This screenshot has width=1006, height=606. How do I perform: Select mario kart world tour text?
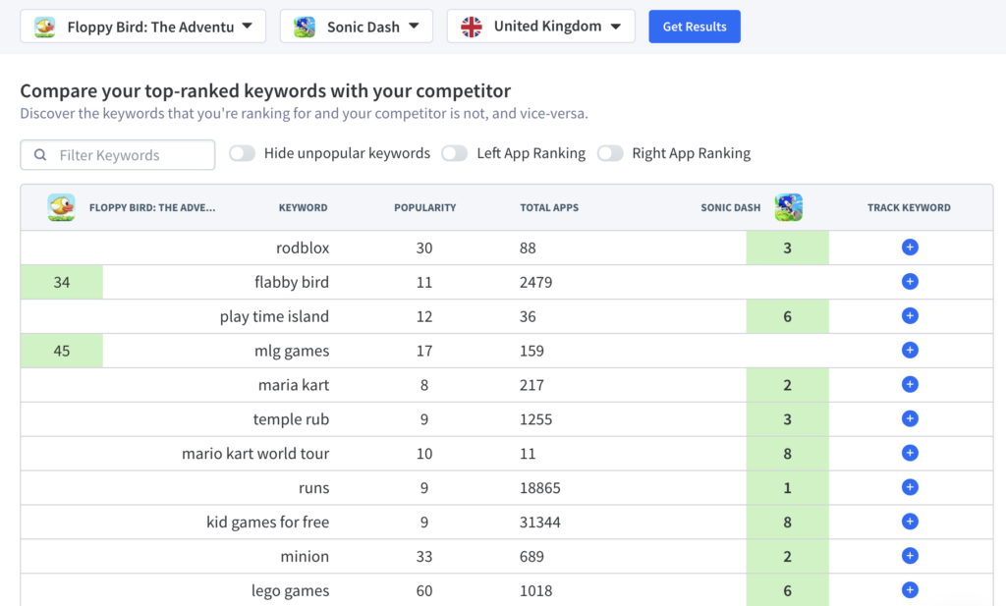[255, 454]
